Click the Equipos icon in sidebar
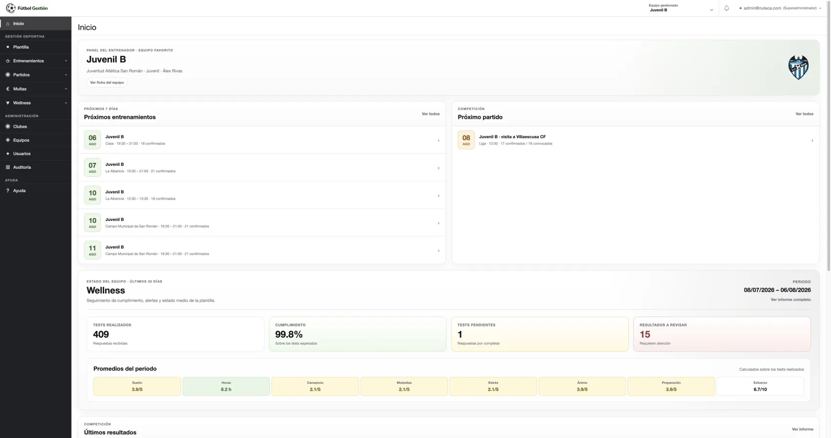Screen dimensions: 831x438 pyautogui.click(x=8, y=140)
